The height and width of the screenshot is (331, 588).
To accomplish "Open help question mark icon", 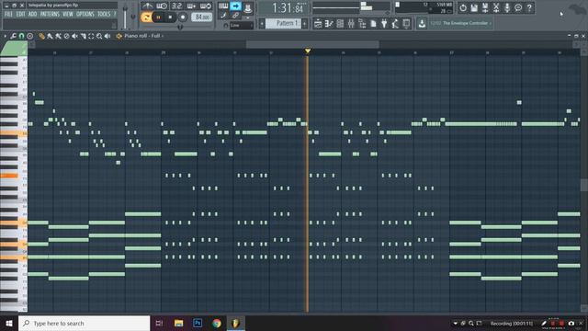I will point(529,8).
